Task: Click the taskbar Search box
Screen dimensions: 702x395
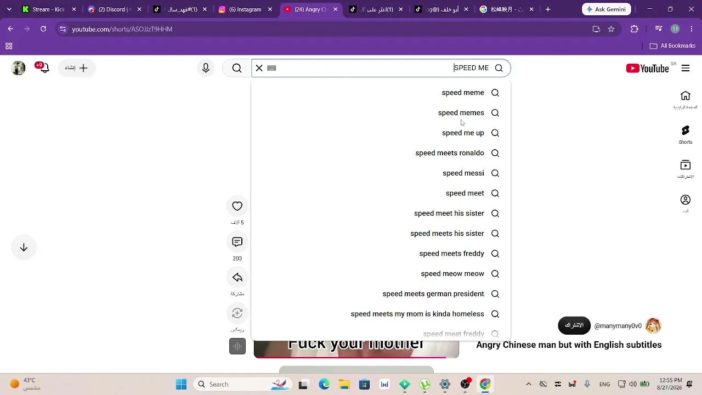Action: point(243,385)
